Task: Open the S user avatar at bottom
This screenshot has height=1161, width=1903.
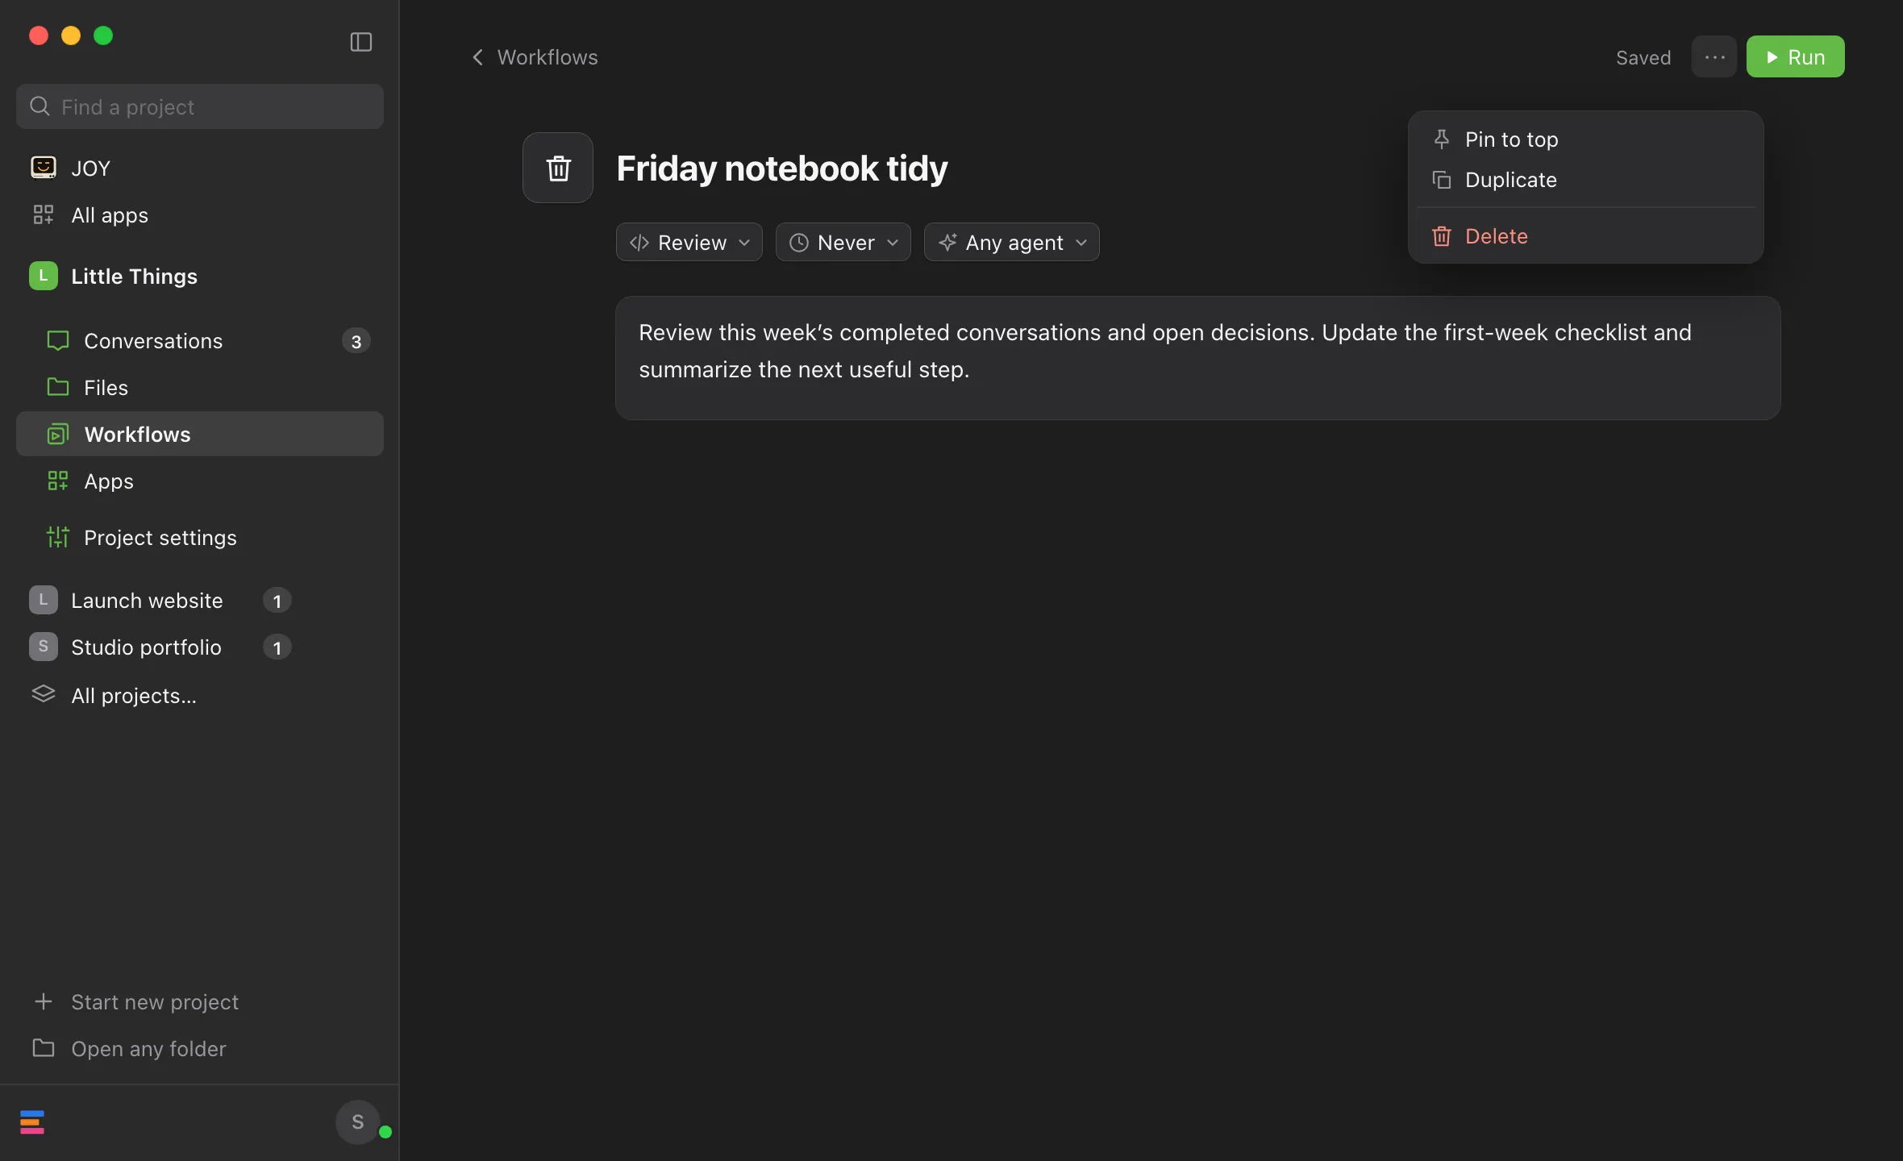Action: (358, 1121)
